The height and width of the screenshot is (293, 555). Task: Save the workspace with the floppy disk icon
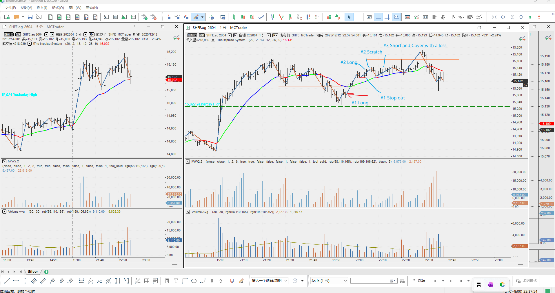coord(30,17)
